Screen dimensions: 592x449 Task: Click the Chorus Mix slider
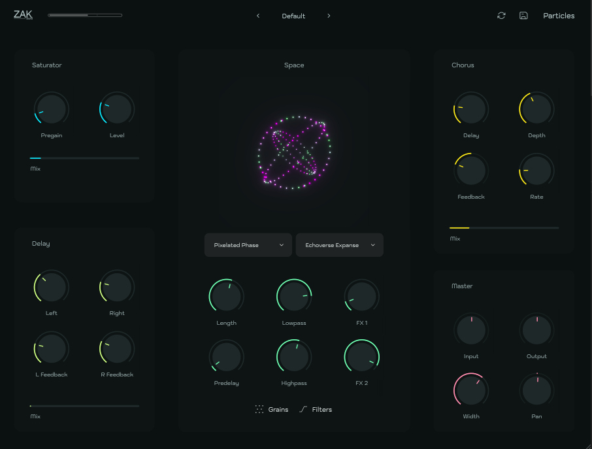point(504,228)
